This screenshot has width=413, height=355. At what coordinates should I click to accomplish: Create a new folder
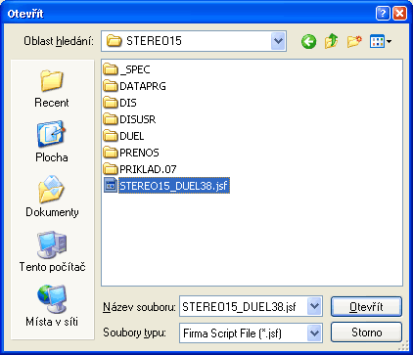[354, 41]
